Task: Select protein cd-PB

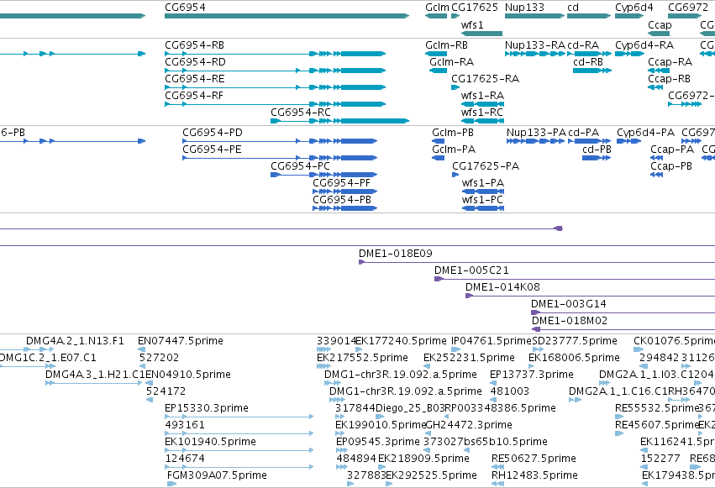Action: coord(597,158)
